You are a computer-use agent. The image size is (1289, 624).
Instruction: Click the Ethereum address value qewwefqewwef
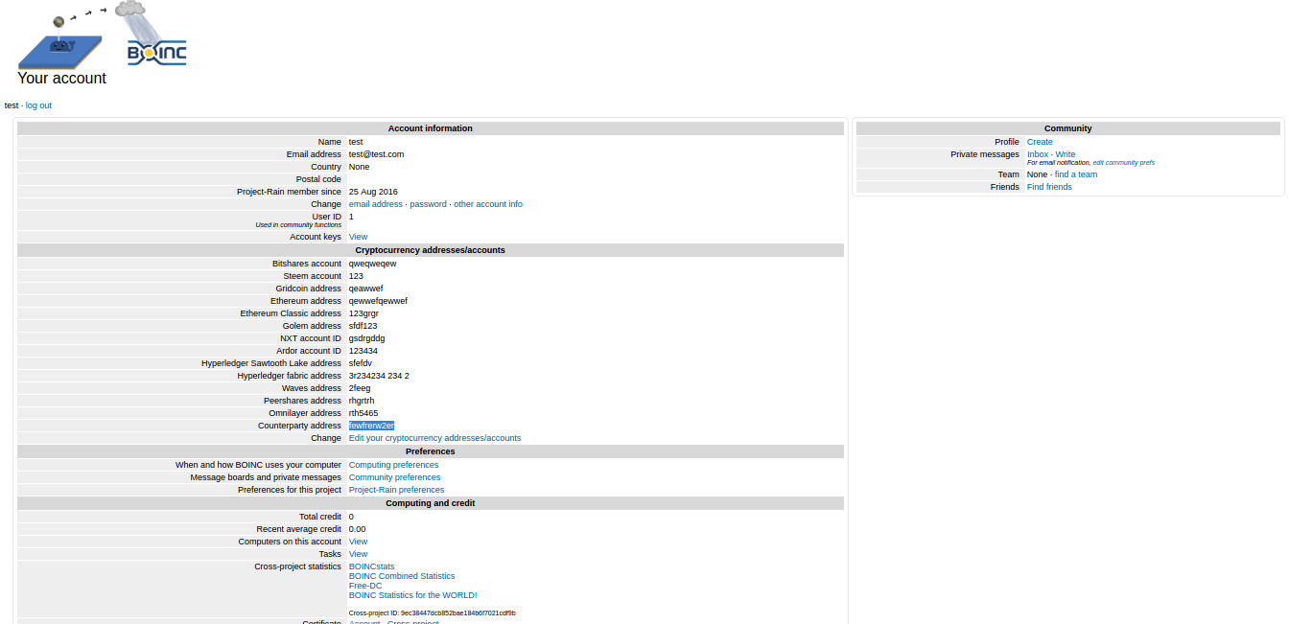[x=378, y=301]
